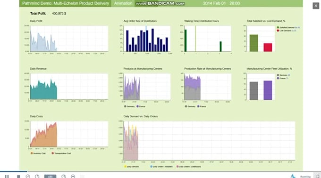Image resolution: width=321 pixels, height=178 pixels.
Task: Click the Total Satisfied vs. Lost Demand title
Action: coord(266,21)
